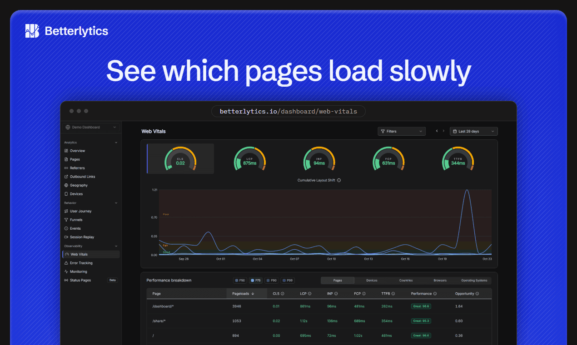Click the Session Replay camera icon

[66, 237]
